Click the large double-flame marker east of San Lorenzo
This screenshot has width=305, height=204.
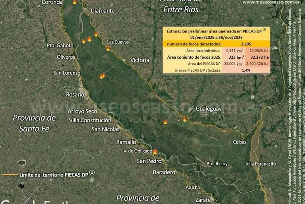[x=102, y=76]
